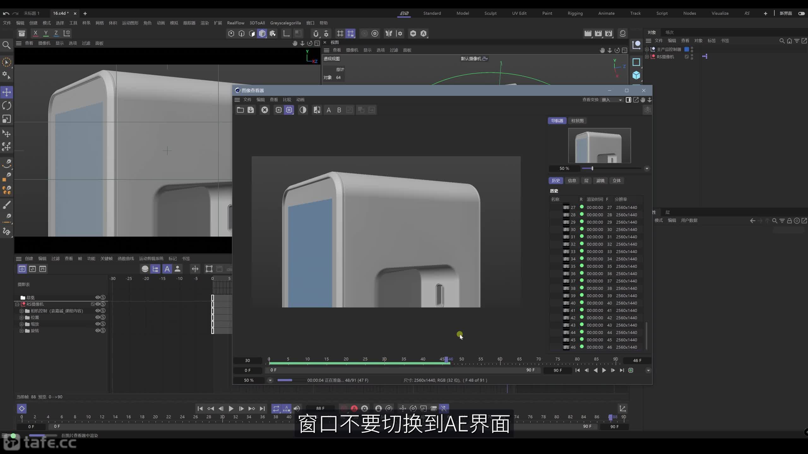Toggle visibility eye of RS摄像机 track
The width and height of the screenshot is (808, 454).
(x=98, y=304)
